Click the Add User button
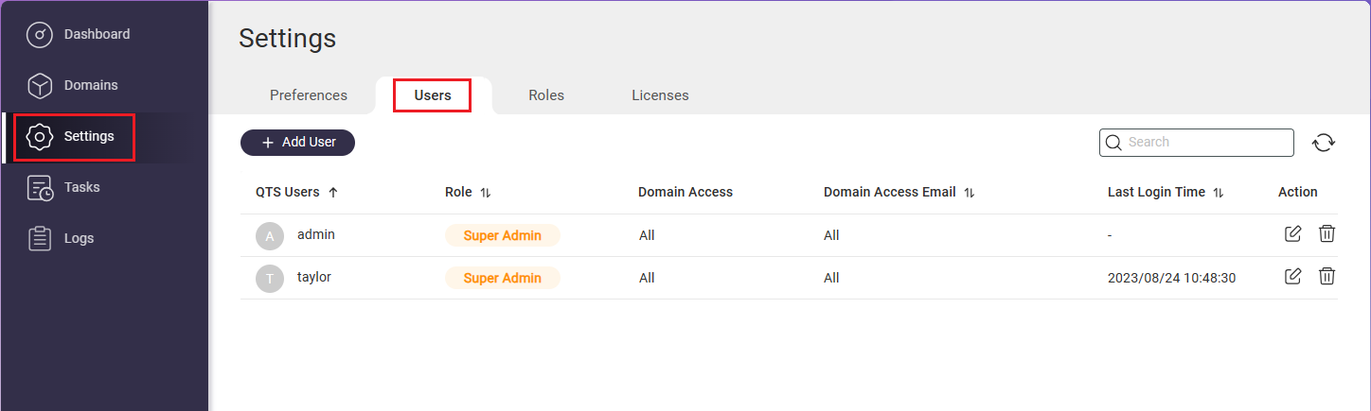The width and height of the screenshot is (1371, 411). (x=297, y=143)
